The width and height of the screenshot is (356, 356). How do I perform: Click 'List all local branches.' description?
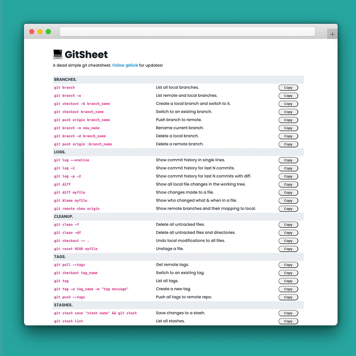tap(177, 87)
